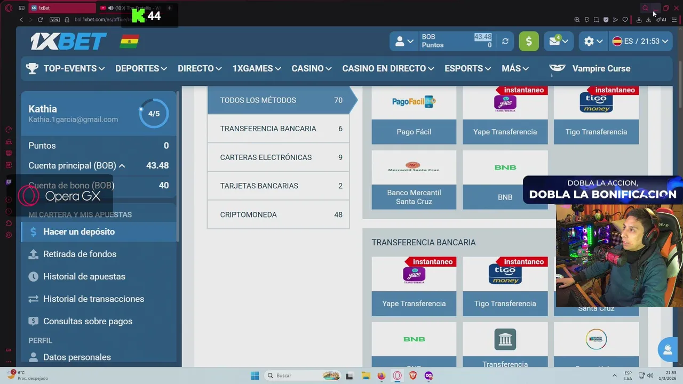
Task: Expand the MÁS menu
Action: (515, 68)
